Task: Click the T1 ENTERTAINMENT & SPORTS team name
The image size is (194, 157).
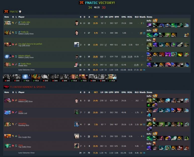Action: (x=28, y=87)
